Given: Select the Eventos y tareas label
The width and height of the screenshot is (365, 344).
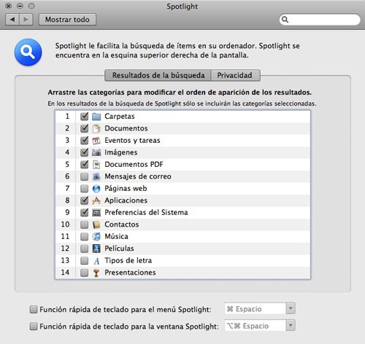Looking at the screenshot, I should click(132, 141).
